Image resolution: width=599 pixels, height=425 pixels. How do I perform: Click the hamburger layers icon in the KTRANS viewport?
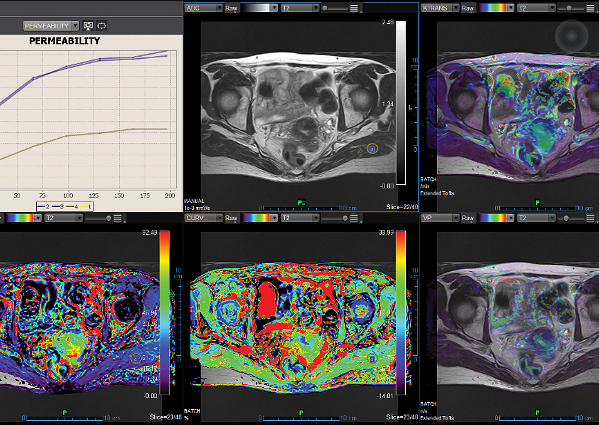click(591, 8)
